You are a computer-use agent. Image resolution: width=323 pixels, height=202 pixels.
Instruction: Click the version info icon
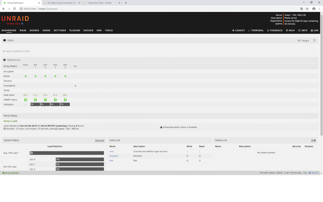(22, 24)
